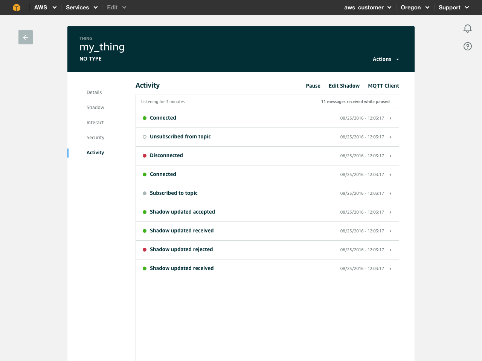Open the help question mark icon
Image resolution: width=482 pixels, height=361 pixels.
click(x=467, y=46)
